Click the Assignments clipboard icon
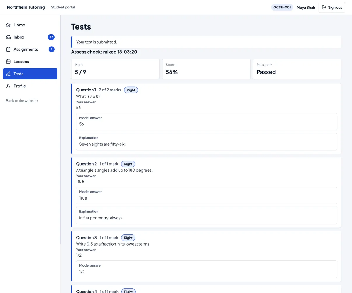 [8, 50]
